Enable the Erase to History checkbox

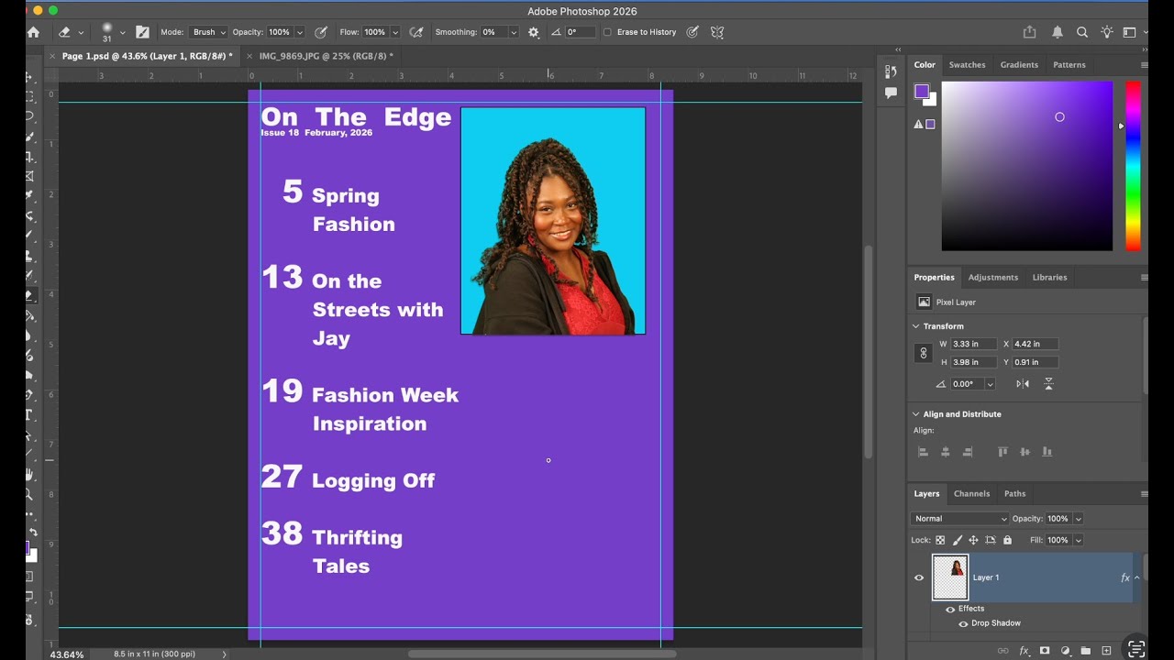[x=607, y=32]
